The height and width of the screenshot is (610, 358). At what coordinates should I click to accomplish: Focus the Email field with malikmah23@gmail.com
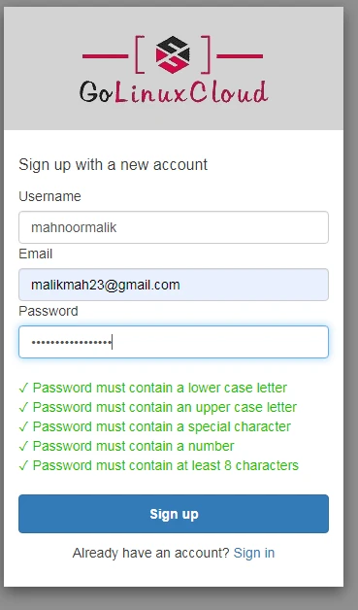(x=174, y=285)
